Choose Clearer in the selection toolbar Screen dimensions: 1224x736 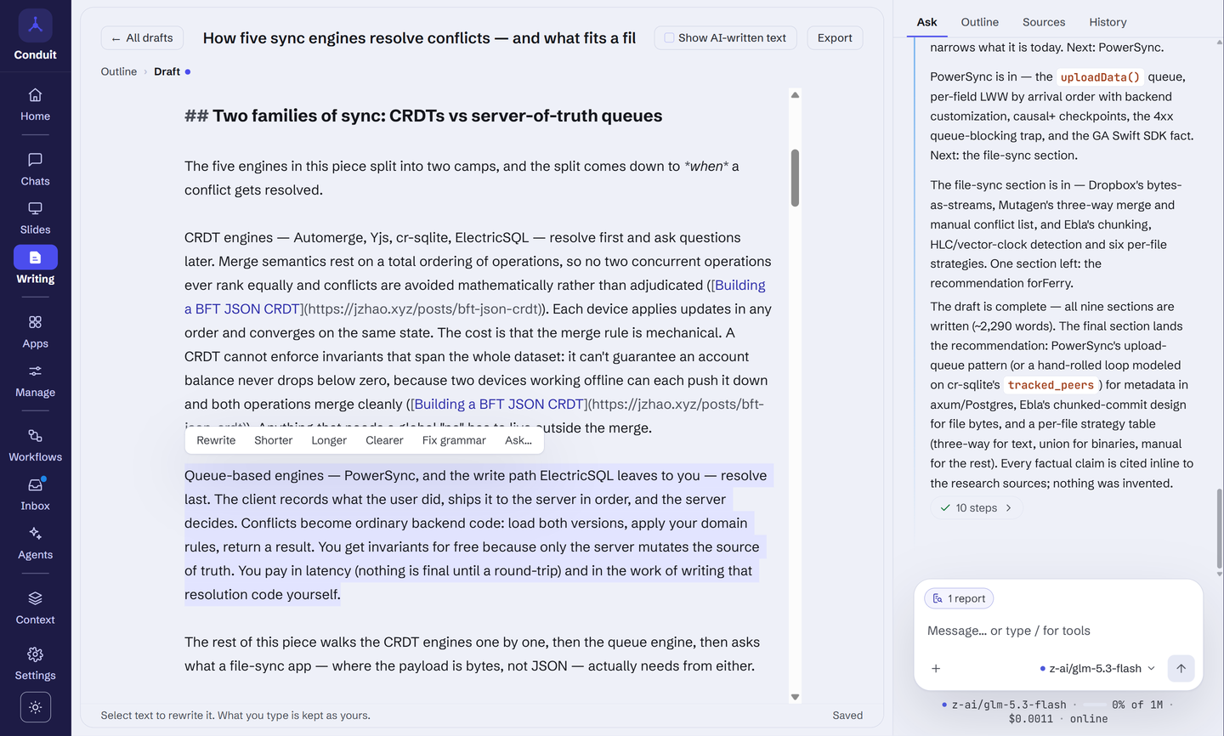point(384,440)
